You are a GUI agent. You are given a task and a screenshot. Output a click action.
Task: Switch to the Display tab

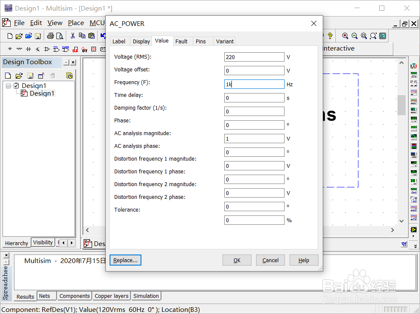click(x=141, y=42)
